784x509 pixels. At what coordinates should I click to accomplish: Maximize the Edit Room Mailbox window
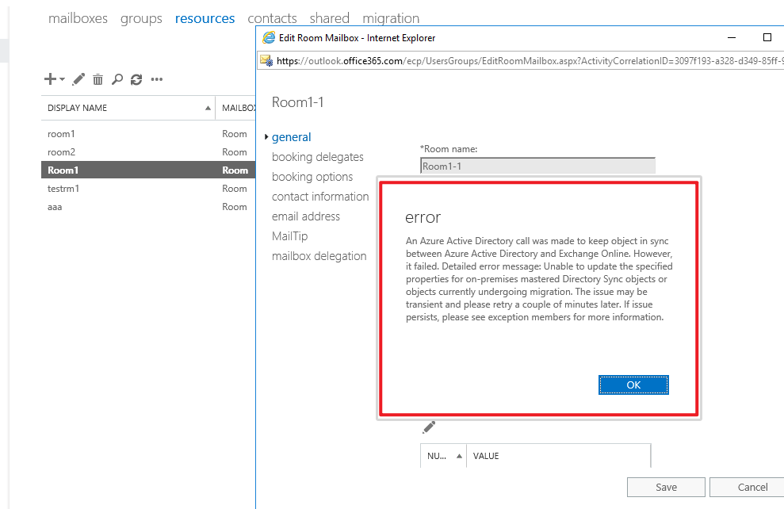767,38
